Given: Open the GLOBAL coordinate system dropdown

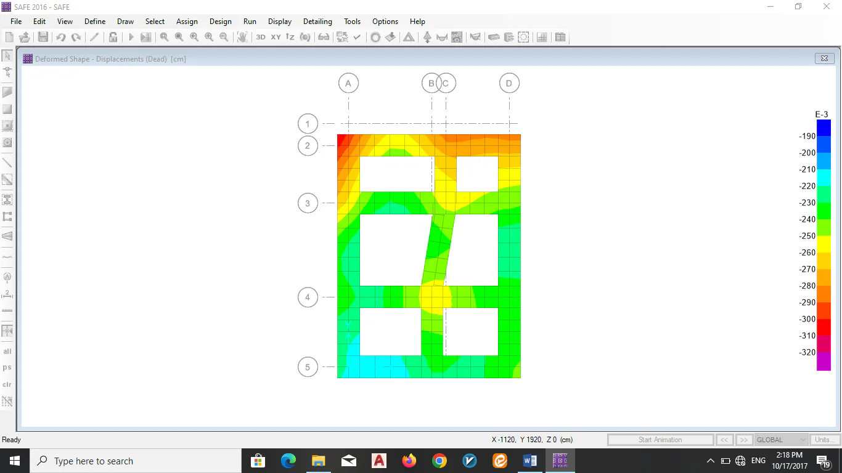Looking at the screenshot, I should [x=781, y=440].
